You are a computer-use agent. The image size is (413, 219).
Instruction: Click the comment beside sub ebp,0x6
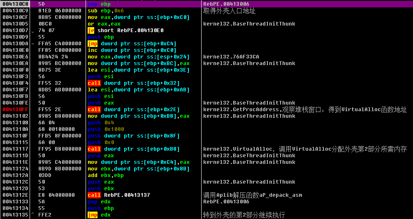(x=230, y=11)
